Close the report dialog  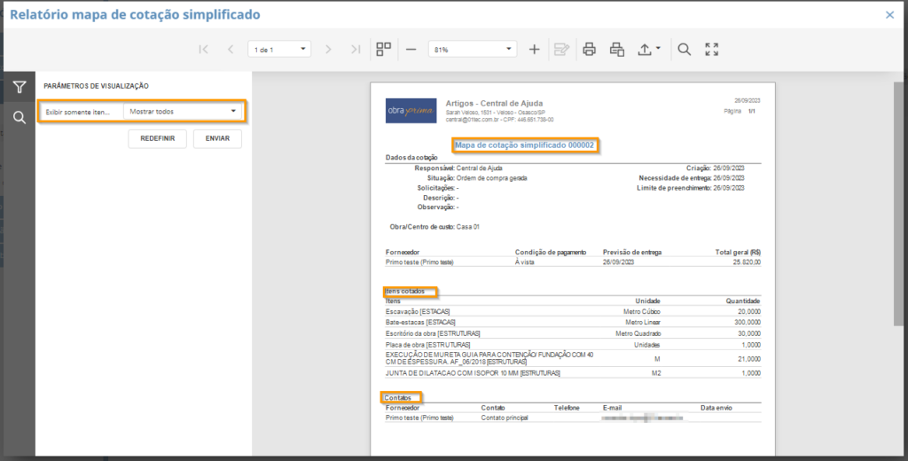pos(890,15)
